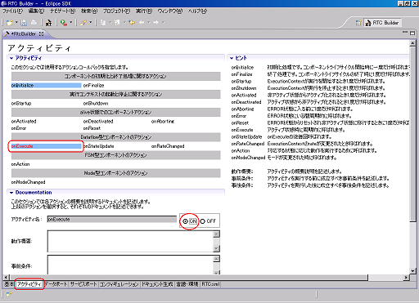Click the Open Perspective icon
This screenshot has width=419, height=303.
(358, 23)
